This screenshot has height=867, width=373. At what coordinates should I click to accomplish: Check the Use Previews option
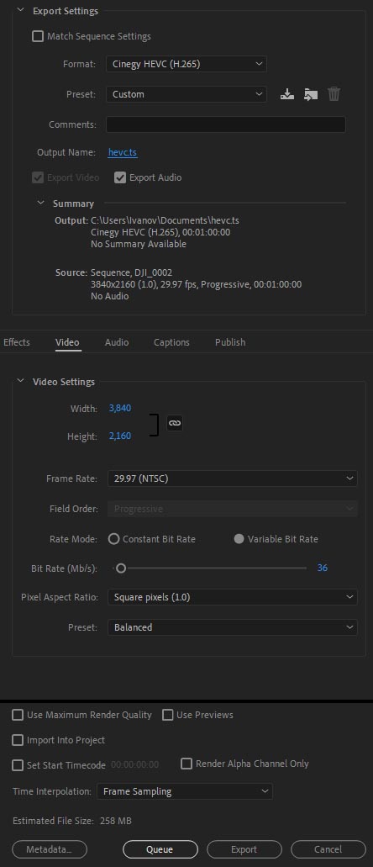[168, 715]
